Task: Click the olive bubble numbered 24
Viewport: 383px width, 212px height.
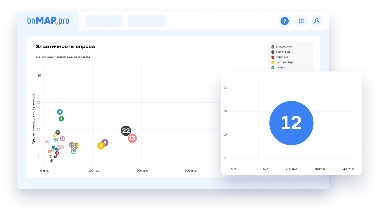Action: tap(76, 145)
